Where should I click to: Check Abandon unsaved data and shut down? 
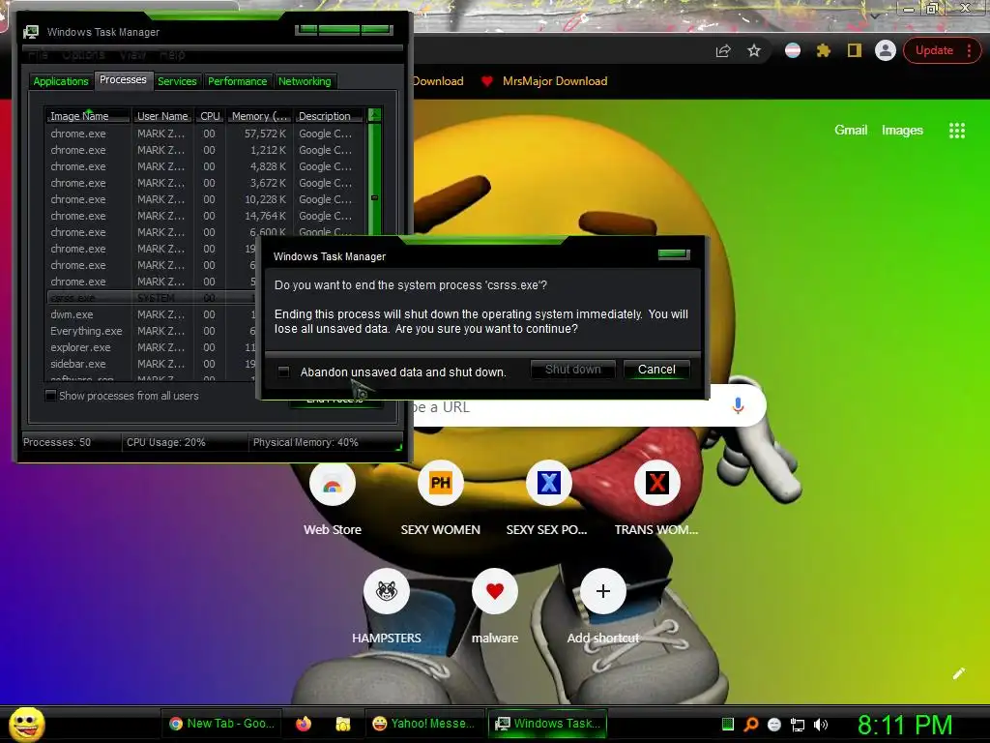[283, 371]
